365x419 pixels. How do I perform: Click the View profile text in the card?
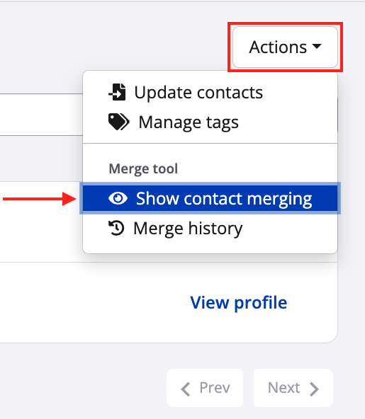pyautogui.click(x=238, y=303)
